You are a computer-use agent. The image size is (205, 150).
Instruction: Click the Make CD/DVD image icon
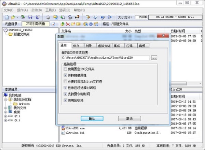pyautogui.click(x=48, y=17)
